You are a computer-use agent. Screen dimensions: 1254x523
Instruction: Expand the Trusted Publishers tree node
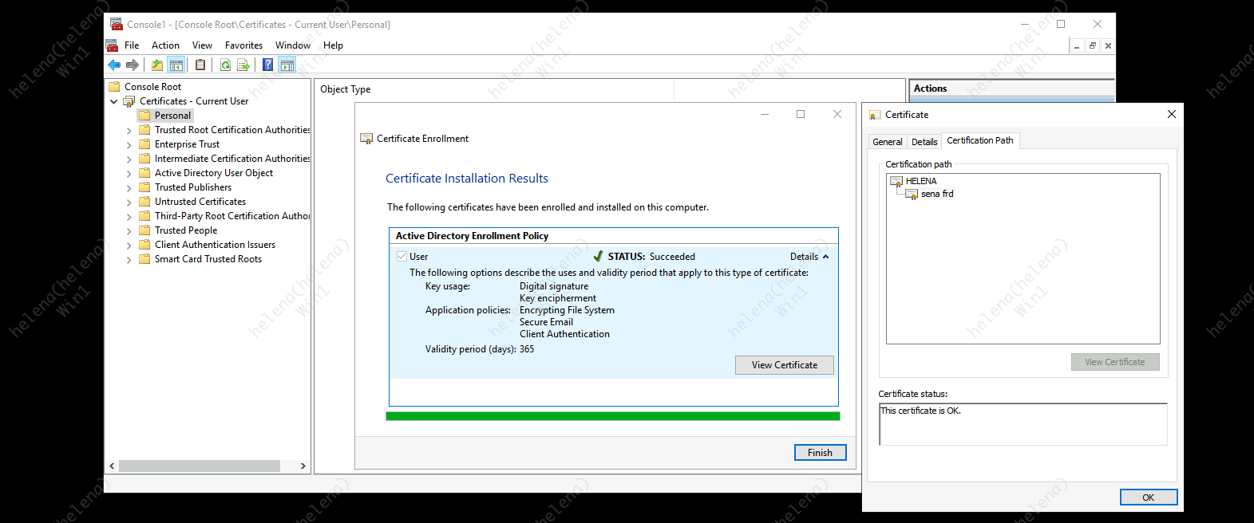(129, 188)
